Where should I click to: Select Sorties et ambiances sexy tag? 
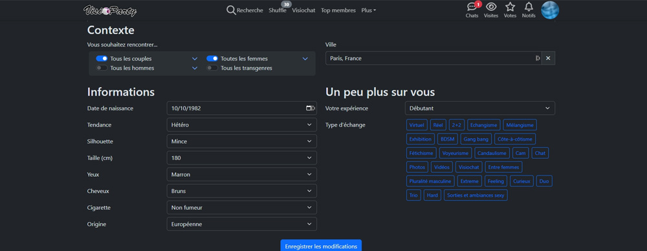(476, 195)
